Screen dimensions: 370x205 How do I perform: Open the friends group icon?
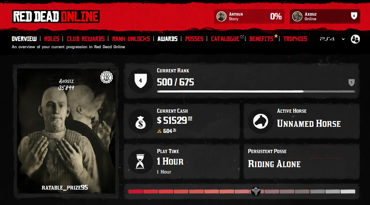tap(355, 39)
